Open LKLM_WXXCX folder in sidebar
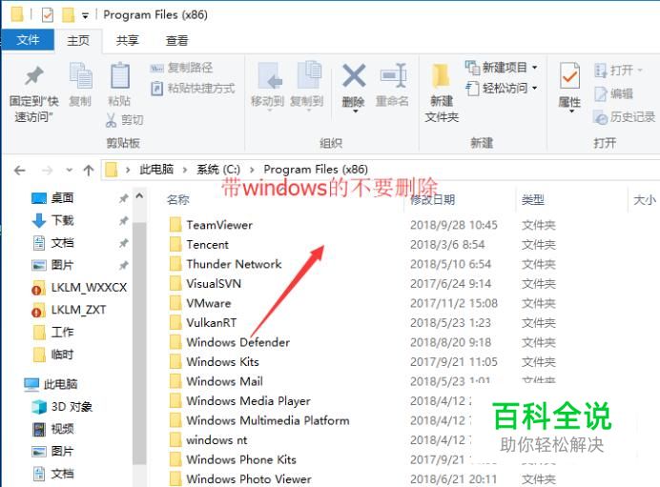Viewport: 660px width, 487px height. tap(79, 288)
